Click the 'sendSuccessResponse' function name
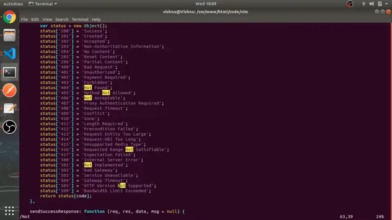The image size is (392, 220). [55, 211]
